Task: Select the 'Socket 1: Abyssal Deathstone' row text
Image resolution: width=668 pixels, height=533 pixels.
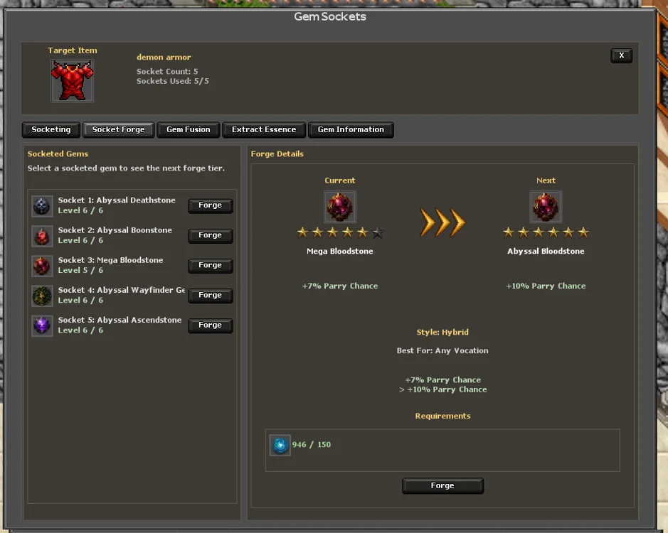Action: click(117, 200)
